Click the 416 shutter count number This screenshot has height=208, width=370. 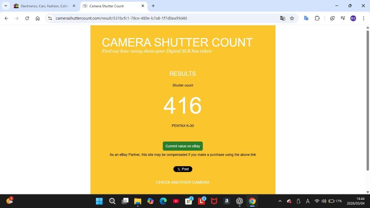point(183,106)
